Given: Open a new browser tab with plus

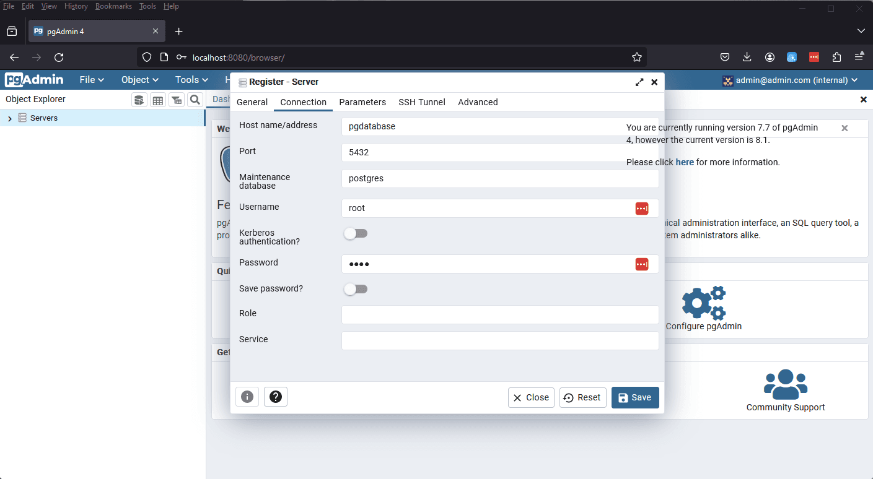Looking at the screenshot, I should [179, 31].
